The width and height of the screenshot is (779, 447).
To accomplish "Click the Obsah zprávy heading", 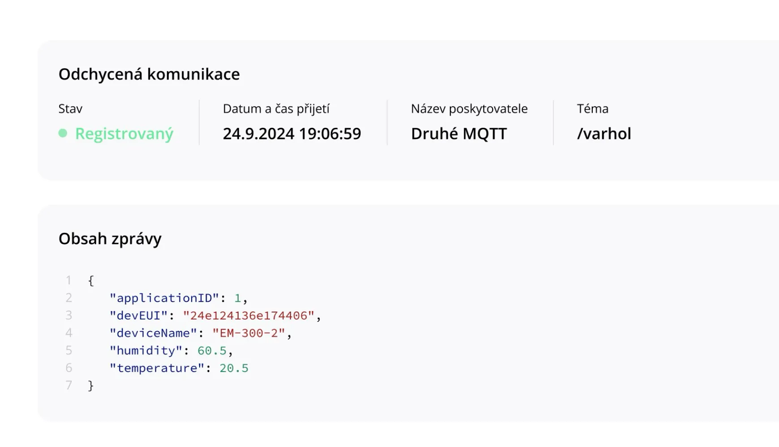I will coord(110,239).
